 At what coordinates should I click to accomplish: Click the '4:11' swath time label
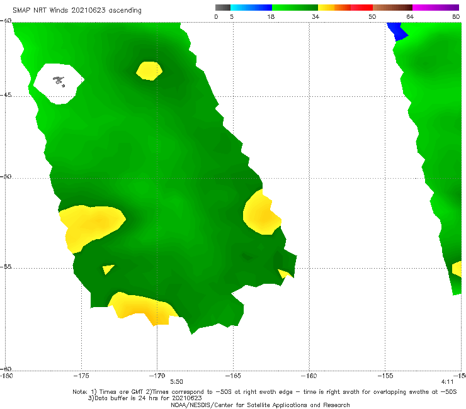(x=447, y=382)
